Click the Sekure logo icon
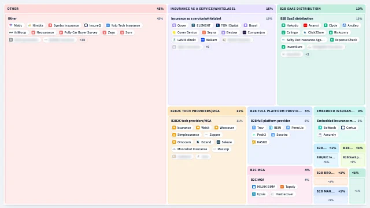This screenshot has width=370, height=208. [219, 142]
